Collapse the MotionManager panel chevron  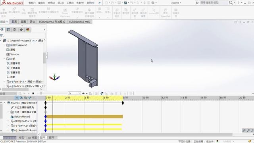tap(253, 94)
